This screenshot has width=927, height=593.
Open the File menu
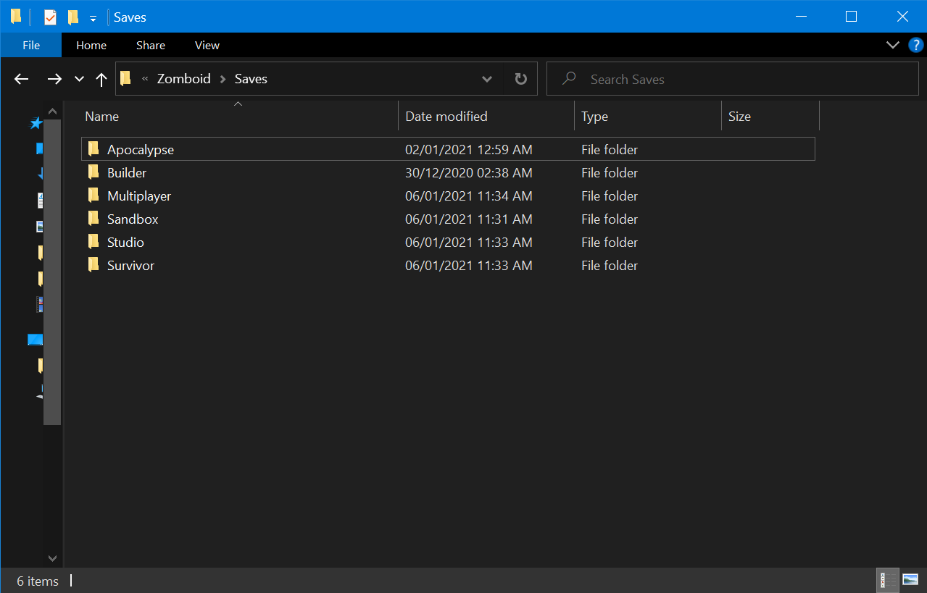(31, 45)
